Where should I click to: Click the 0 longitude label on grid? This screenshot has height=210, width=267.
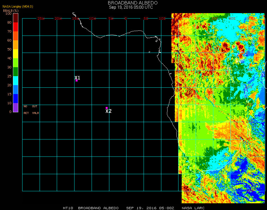126,18
